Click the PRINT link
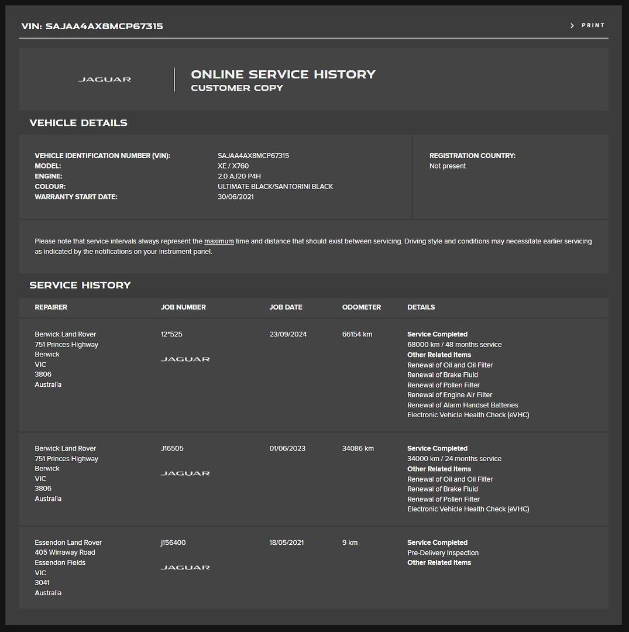The image size is (629, 632). pyautogui.click(x=593, y=25)
